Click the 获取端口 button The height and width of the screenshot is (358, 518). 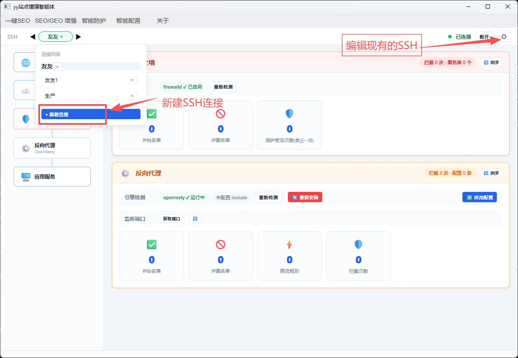(x=172, y=219)
